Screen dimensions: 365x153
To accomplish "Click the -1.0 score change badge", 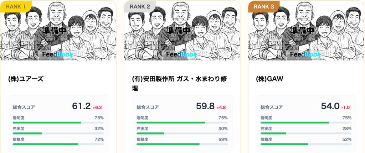I will click(x=345, y=107).
